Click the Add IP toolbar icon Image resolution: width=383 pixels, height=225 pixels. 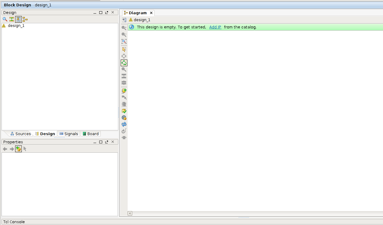(x=124, y=91)
